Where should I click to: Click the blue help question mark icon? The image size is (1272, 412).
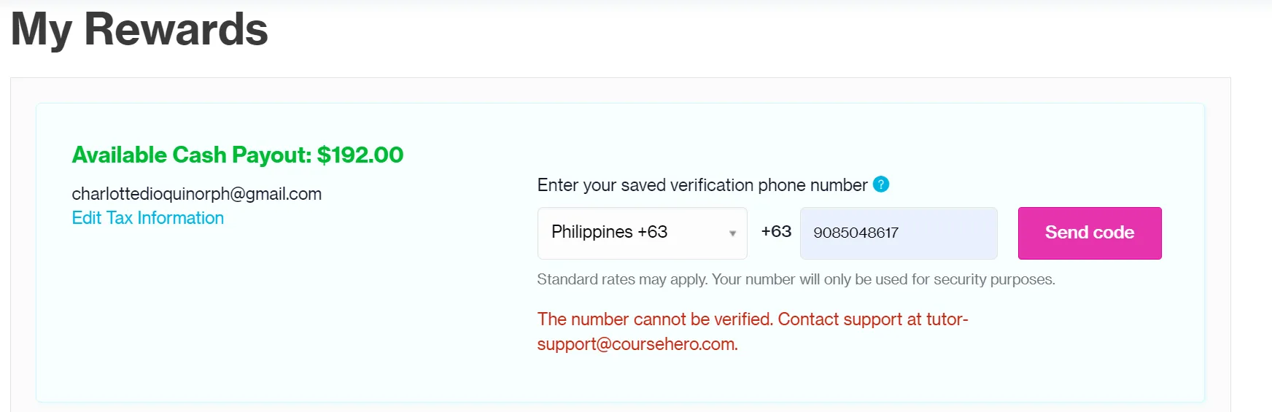click(x=881, y=184)
